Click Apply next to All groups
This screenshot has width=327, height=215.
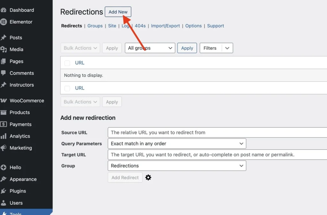coord(187,48)
